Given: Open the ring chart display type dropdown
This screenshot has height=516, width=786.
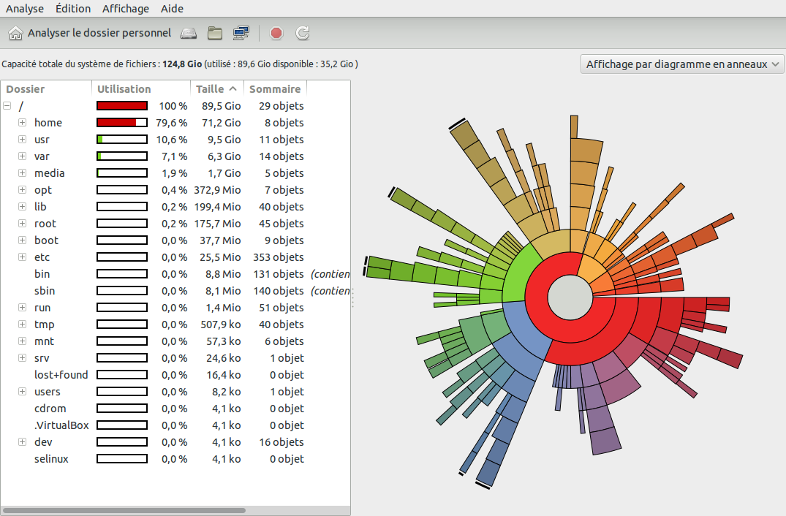Looking at the screenshot, I should point(681,64).
